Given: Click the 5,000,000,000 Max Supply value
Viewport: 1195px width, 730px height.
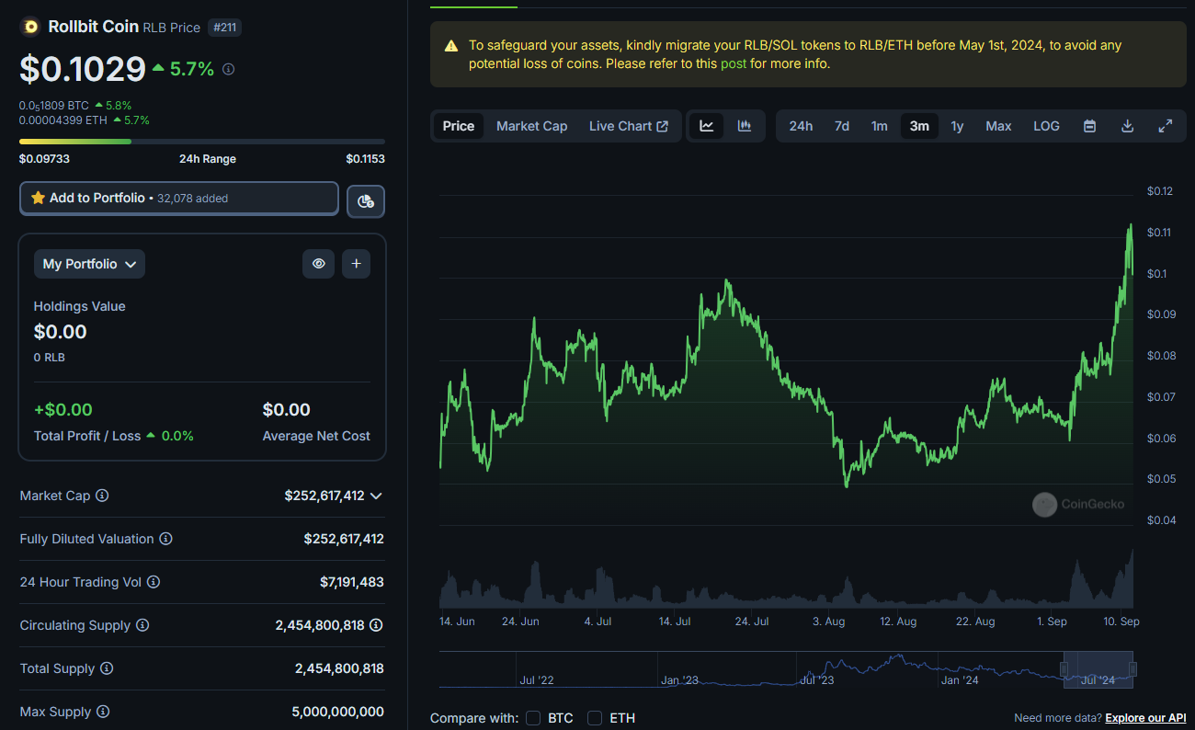Looking at the screenshot, I should pos(337,712).
